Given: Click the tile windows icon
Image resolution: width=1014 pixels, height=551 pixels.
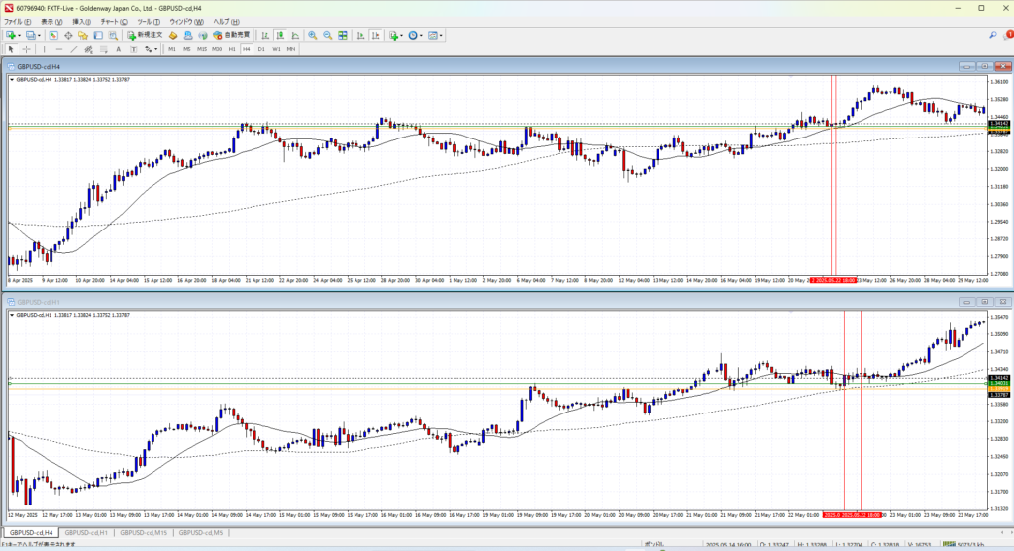Looking at the screenshot, I should coord(341,35).
